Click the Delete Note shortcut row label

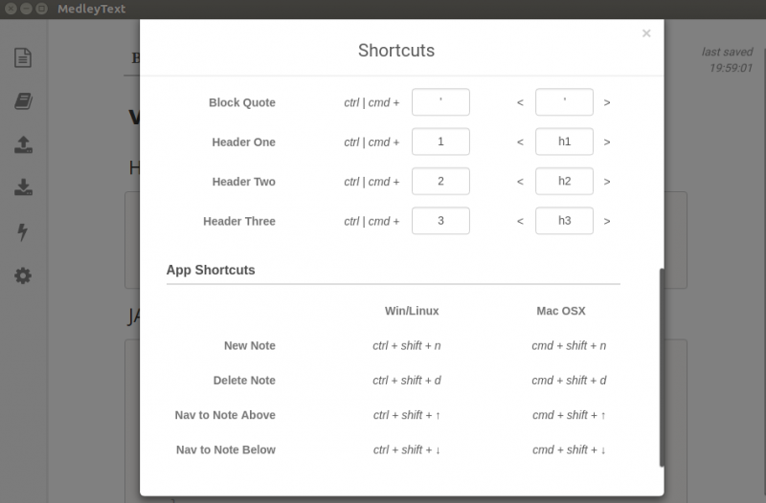[x=244, y=380]
